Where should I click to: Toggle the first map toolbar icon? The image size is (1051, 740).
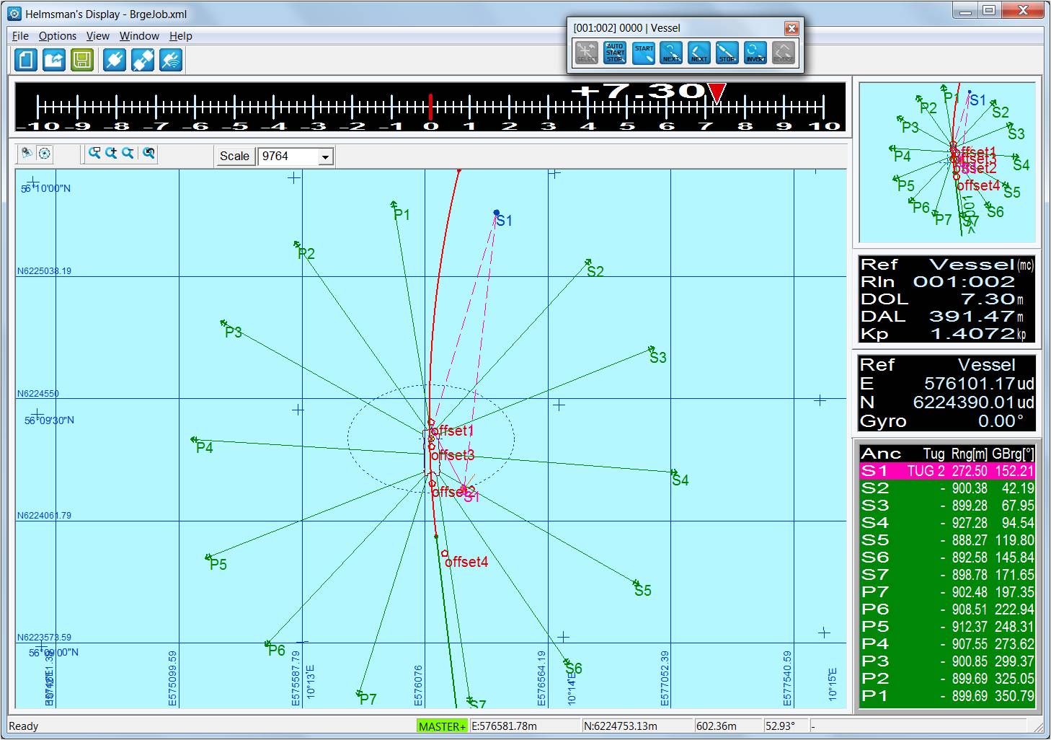[27, 153]
